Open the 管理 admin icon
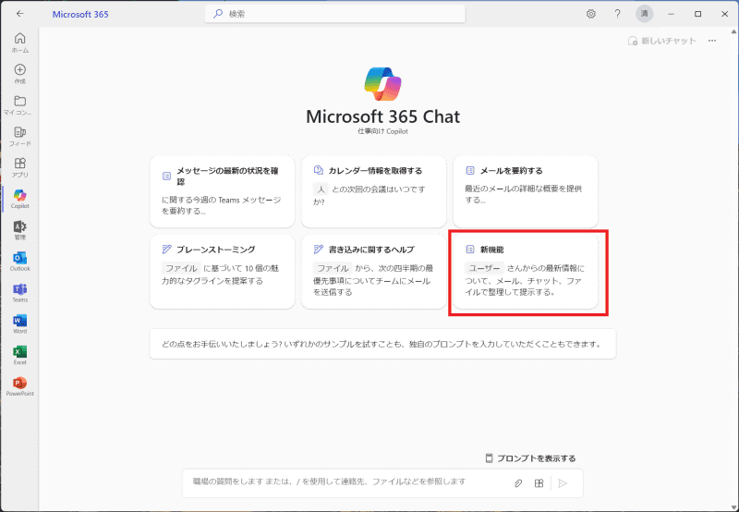The image size is (739, 512). 19,230
